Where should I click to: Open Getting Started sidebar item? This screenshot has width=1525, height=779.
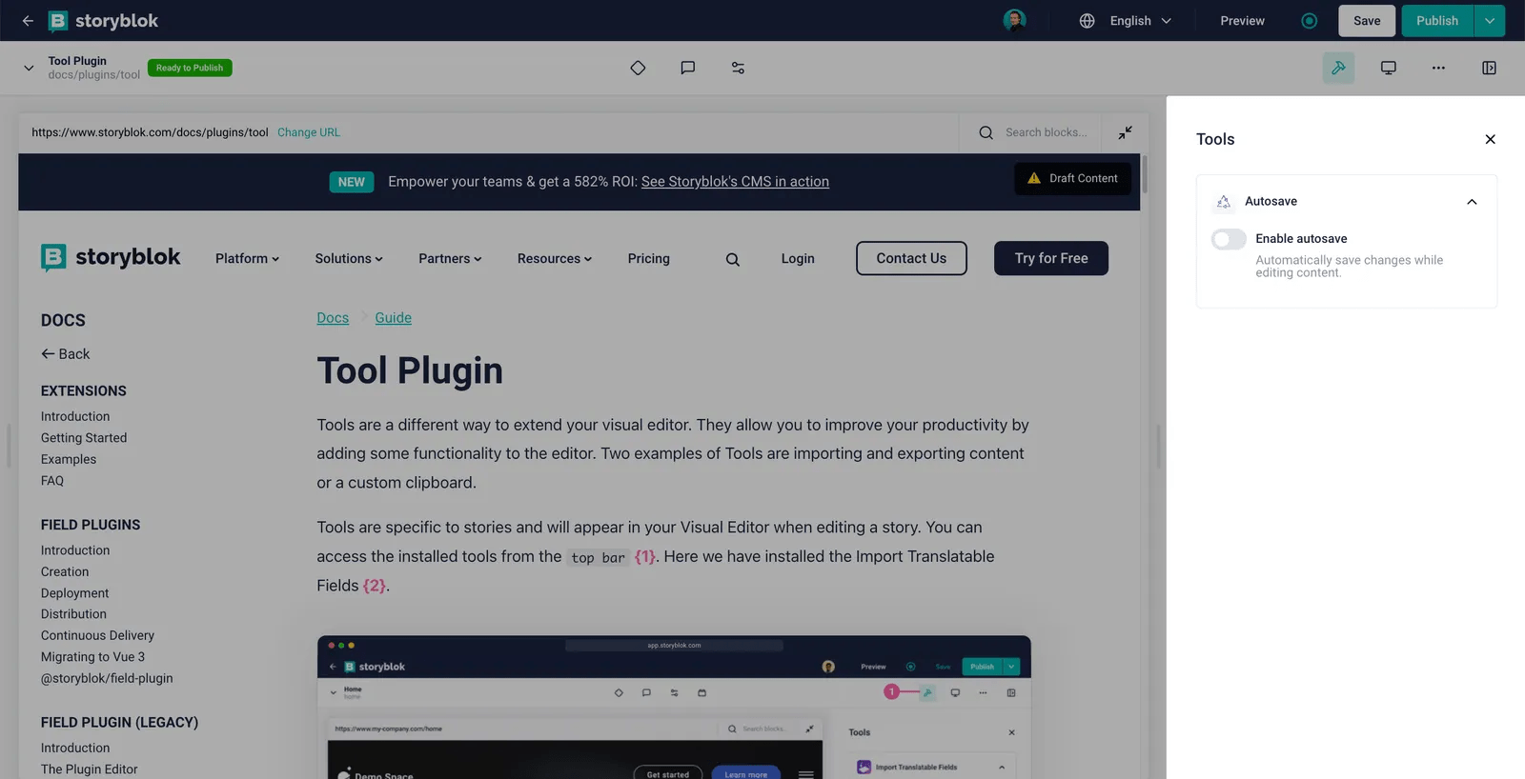[x=84, y=438]
